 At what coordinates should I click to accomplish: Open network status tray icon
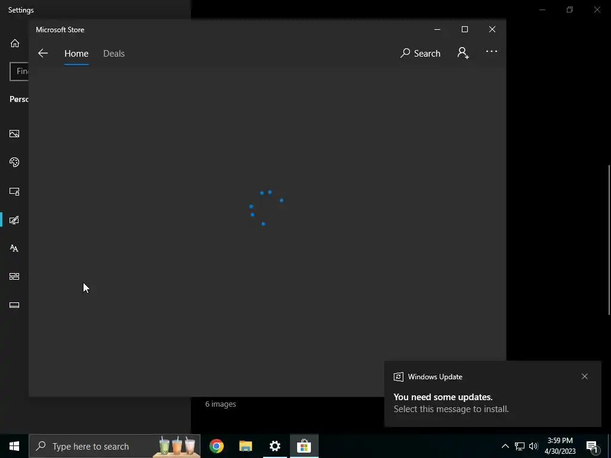tap(520, 446)
